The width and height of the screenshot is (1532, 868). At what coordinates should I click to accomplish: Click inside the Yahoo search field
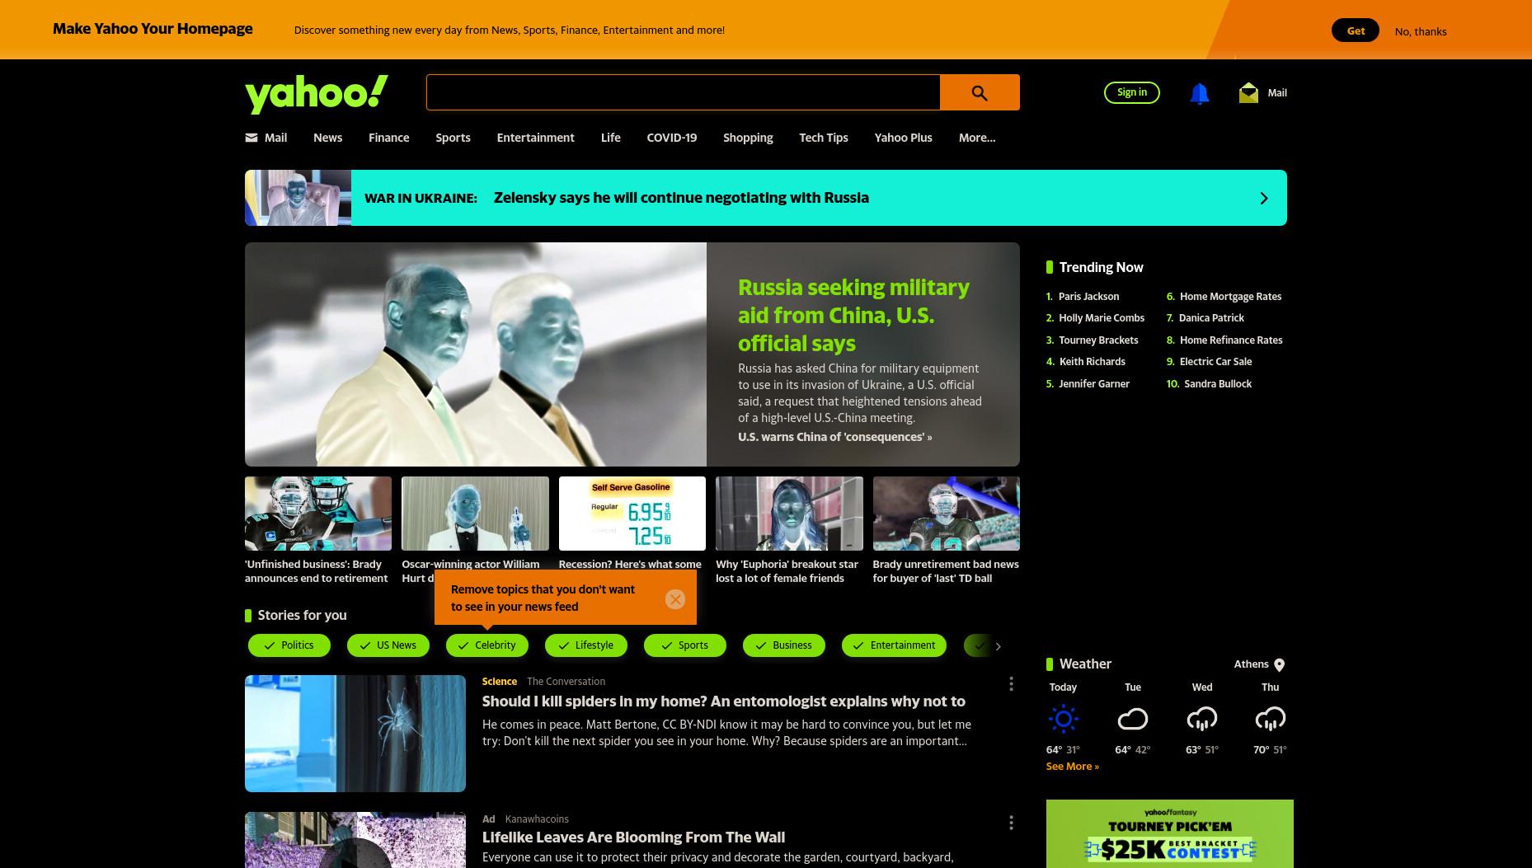(683, 92)
